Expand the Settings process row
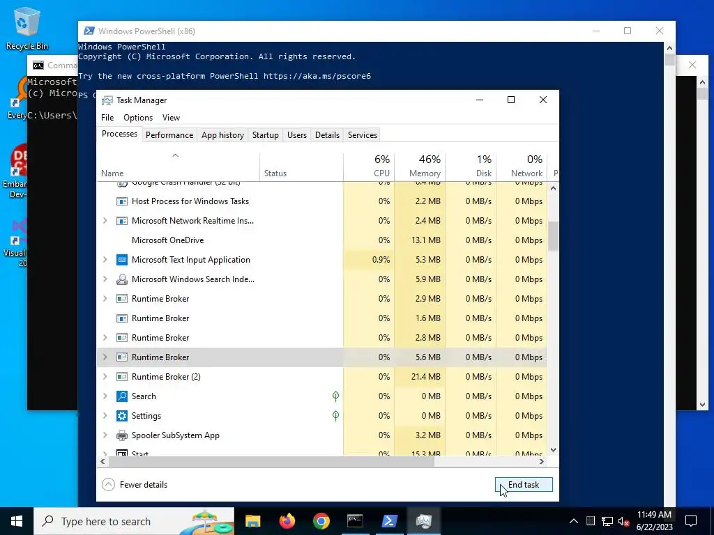 click(105, 416)
